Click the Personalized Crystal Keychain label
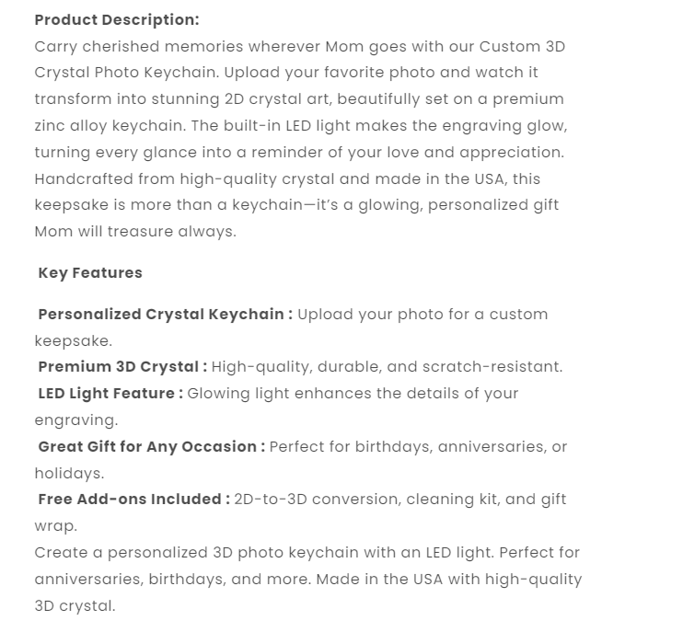The width and height of the screenshot is (683, 632). point(166,315)
